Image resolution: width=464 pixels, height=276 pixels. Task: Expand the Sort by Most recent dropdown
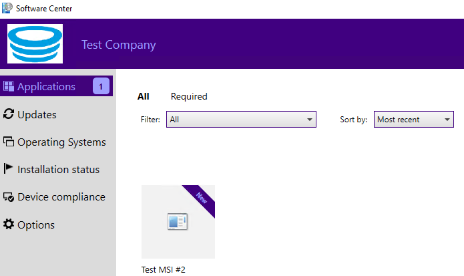click(413, 120)
